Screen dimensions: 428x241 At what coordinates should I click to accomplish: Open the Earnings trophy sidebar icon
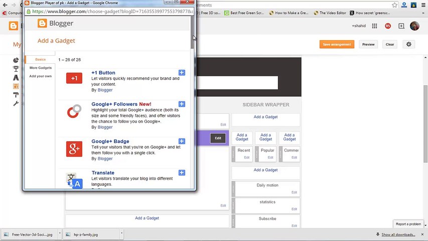click(16, 69)
